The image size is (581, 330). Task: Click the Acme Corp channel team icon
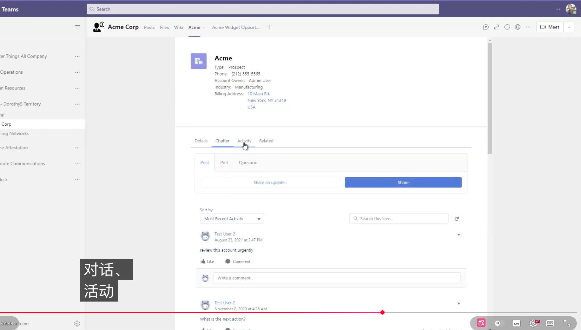pyautogui.click(x=98, y=27)
